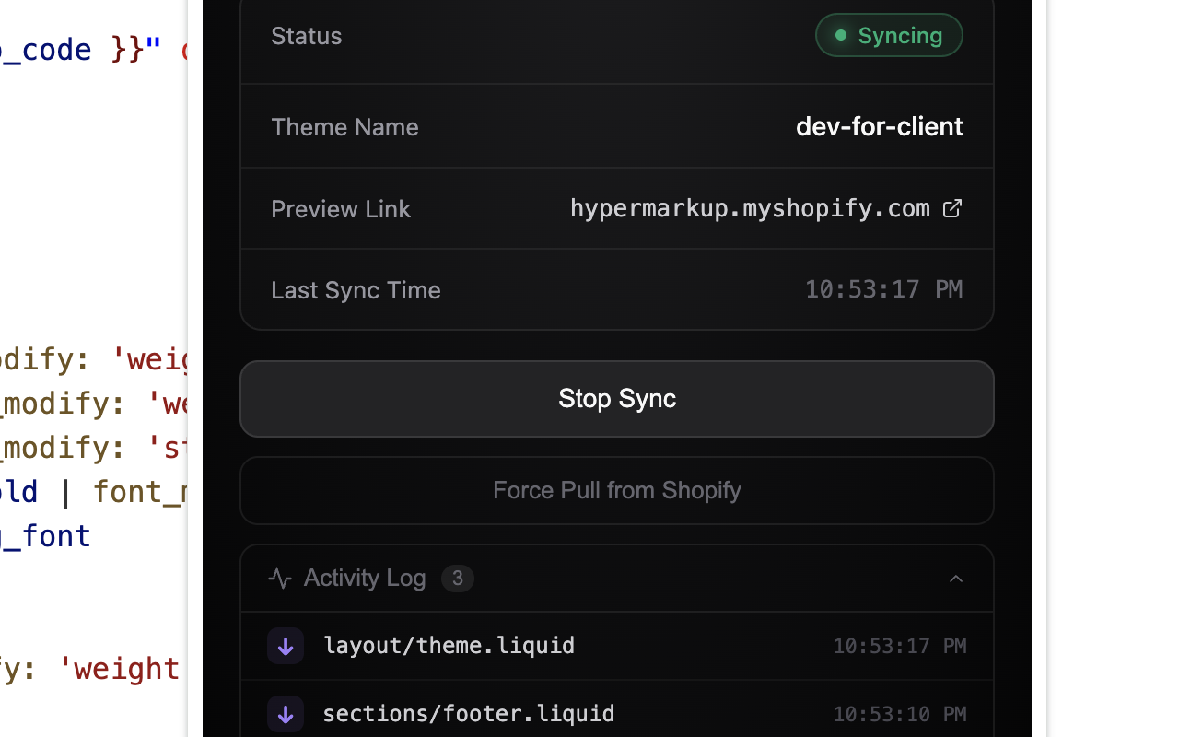Click the download arrow icon for sections/footer.liquid
This screenshot has height=737, width=1179.
(286, 714)
